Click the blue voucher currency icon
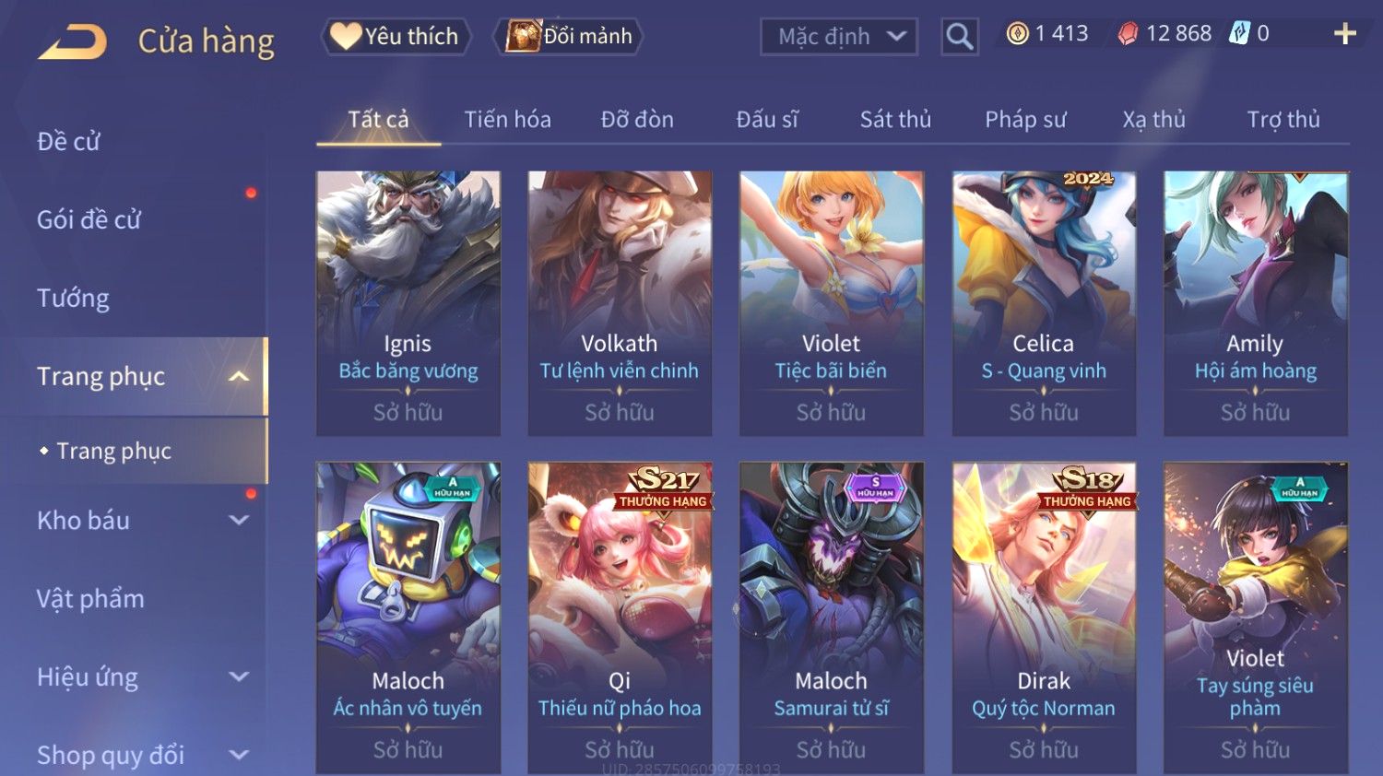Screen dimensions: 1383x776 tap(1239, 34)
